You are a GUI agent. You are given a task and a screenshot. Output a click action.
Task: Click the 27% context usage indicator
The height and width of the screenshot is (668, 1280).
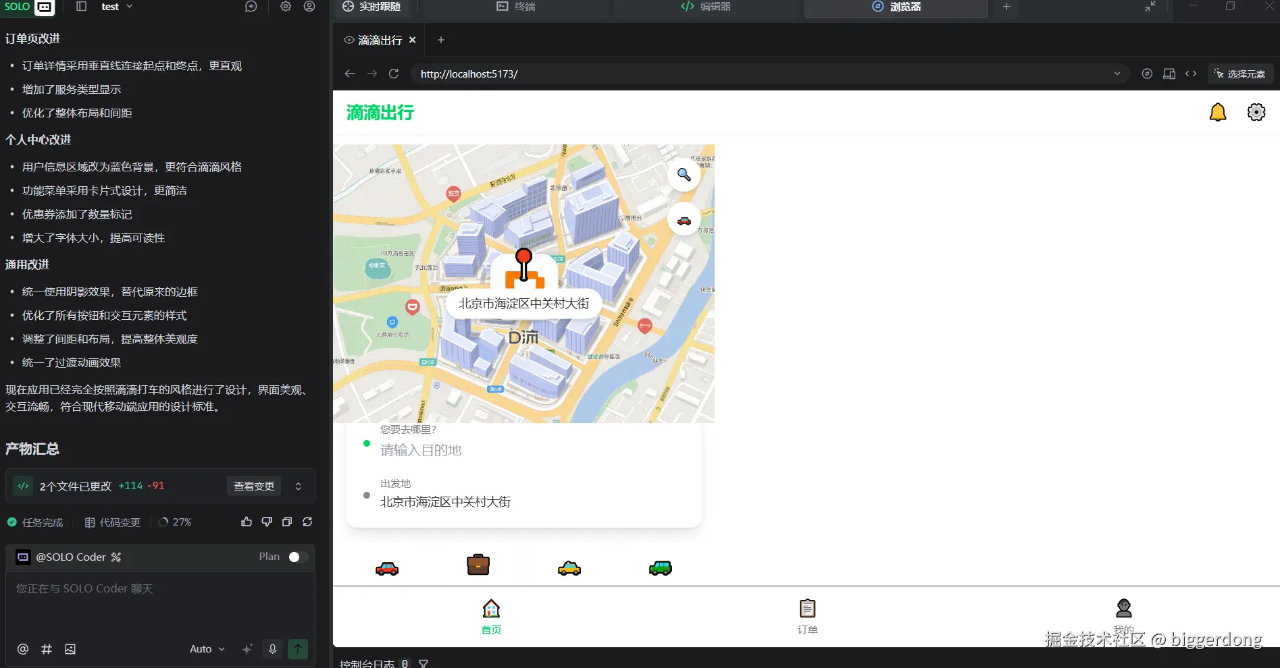[x=175, y=522]
